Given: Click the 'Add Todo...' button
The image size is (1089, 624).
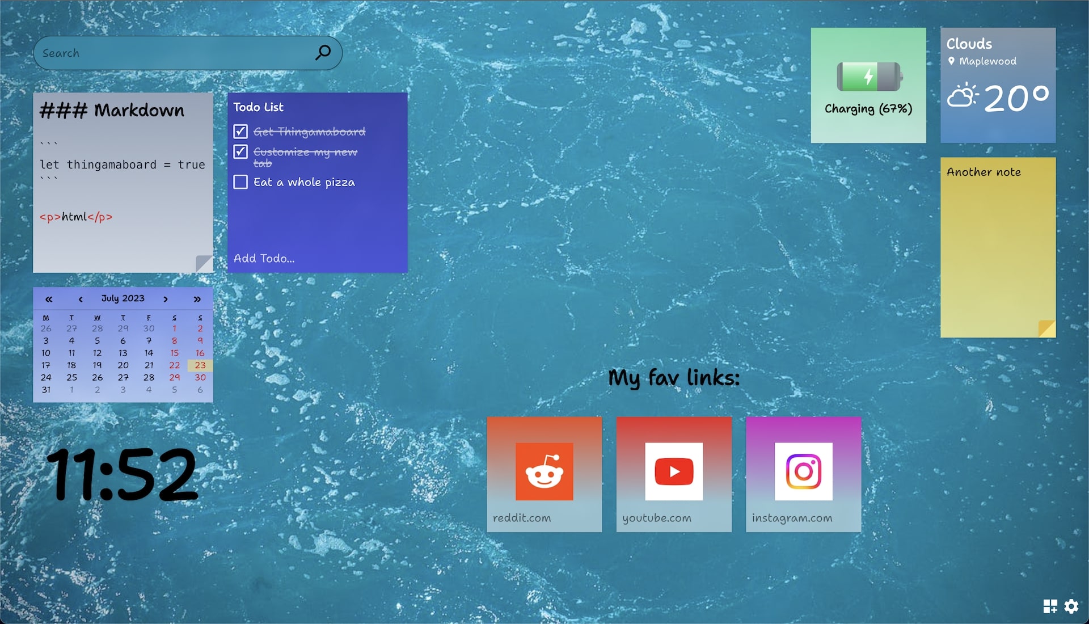Looking at the screenshot, I should point(265,258).
